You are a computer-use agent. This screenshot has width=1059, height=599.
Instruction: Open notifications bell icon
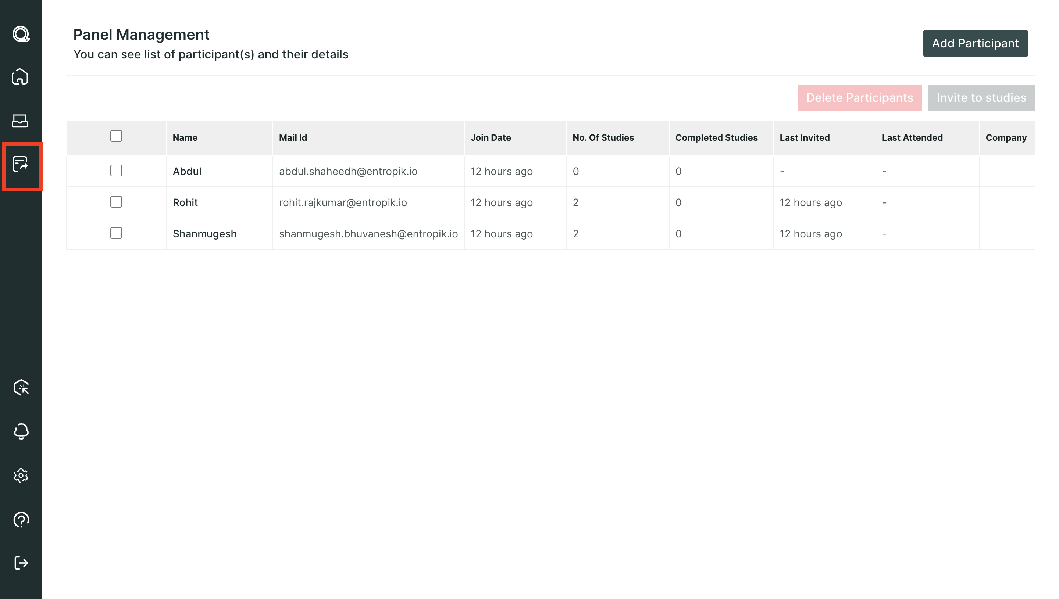point(21,431)
